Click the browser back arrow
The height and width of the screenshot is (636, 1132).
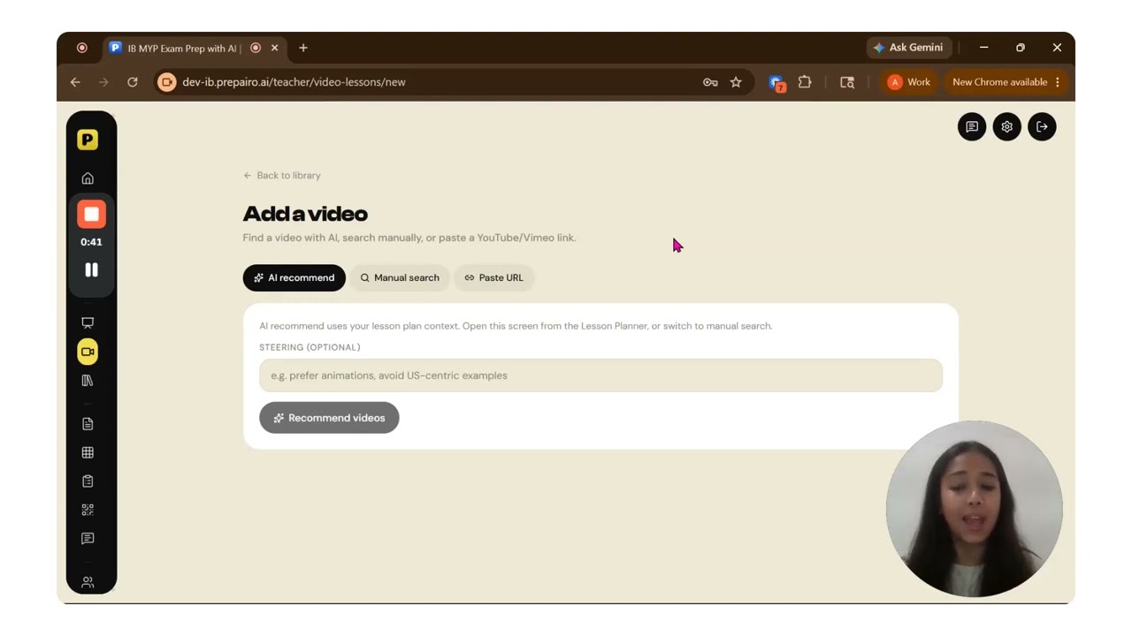point(75,82)
